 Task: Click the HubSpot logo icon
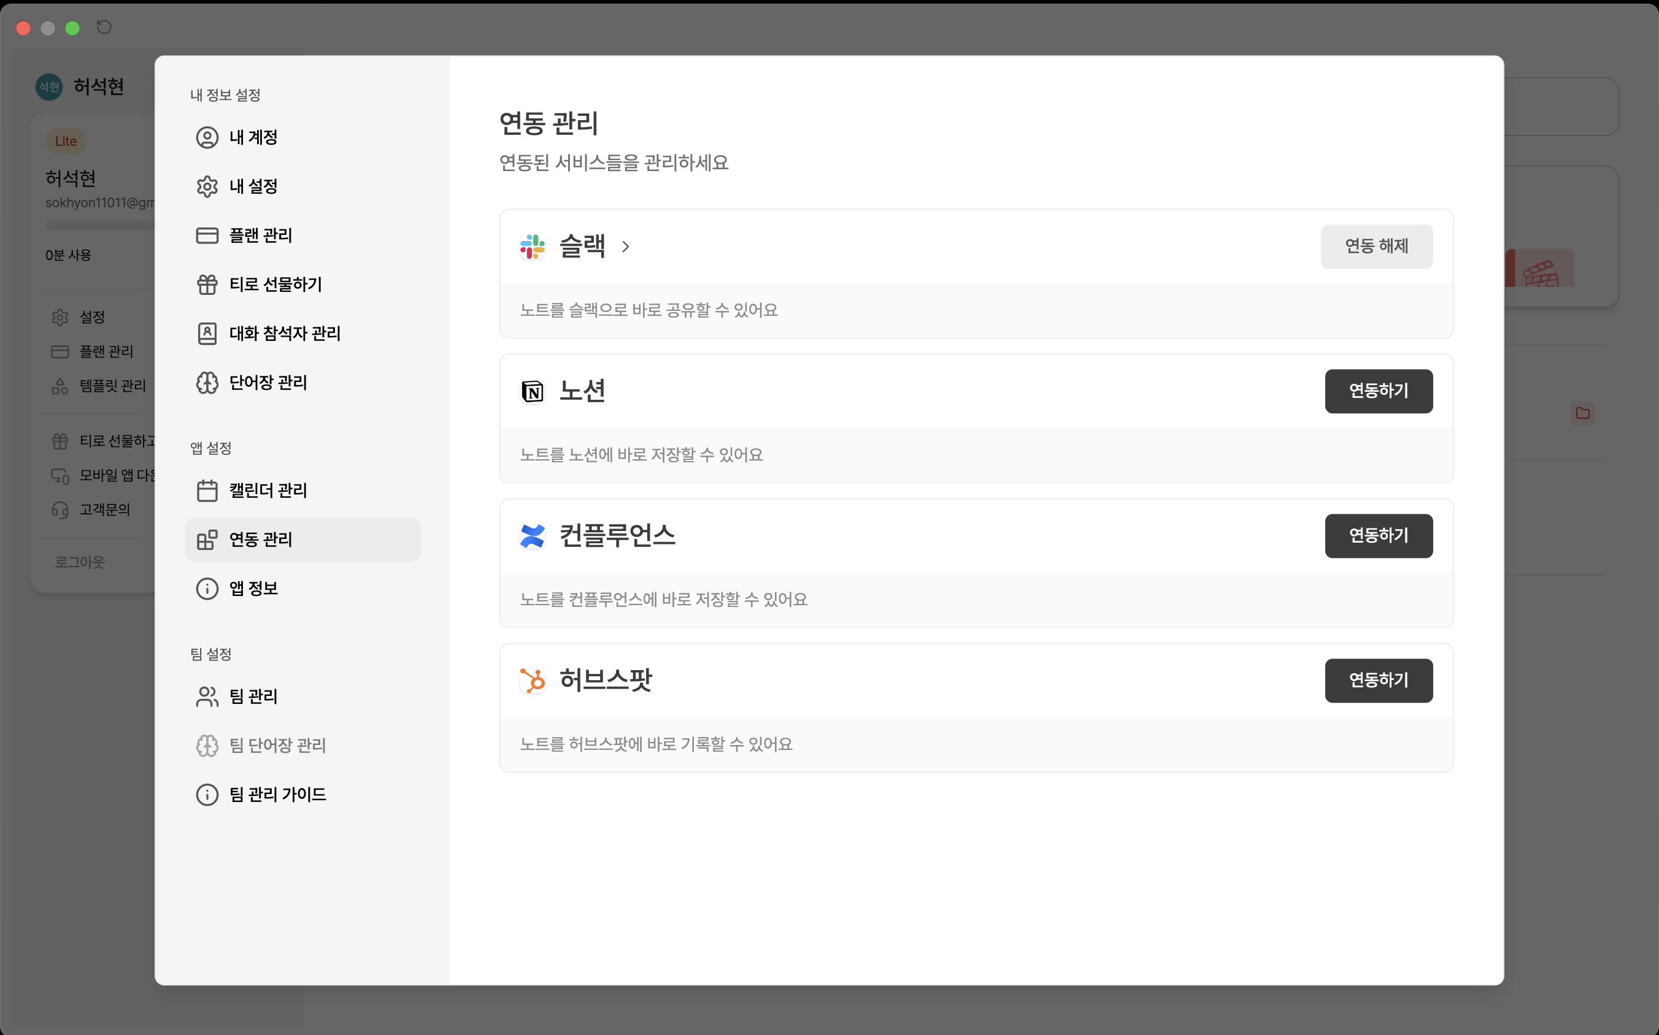[x=532, y=681]
